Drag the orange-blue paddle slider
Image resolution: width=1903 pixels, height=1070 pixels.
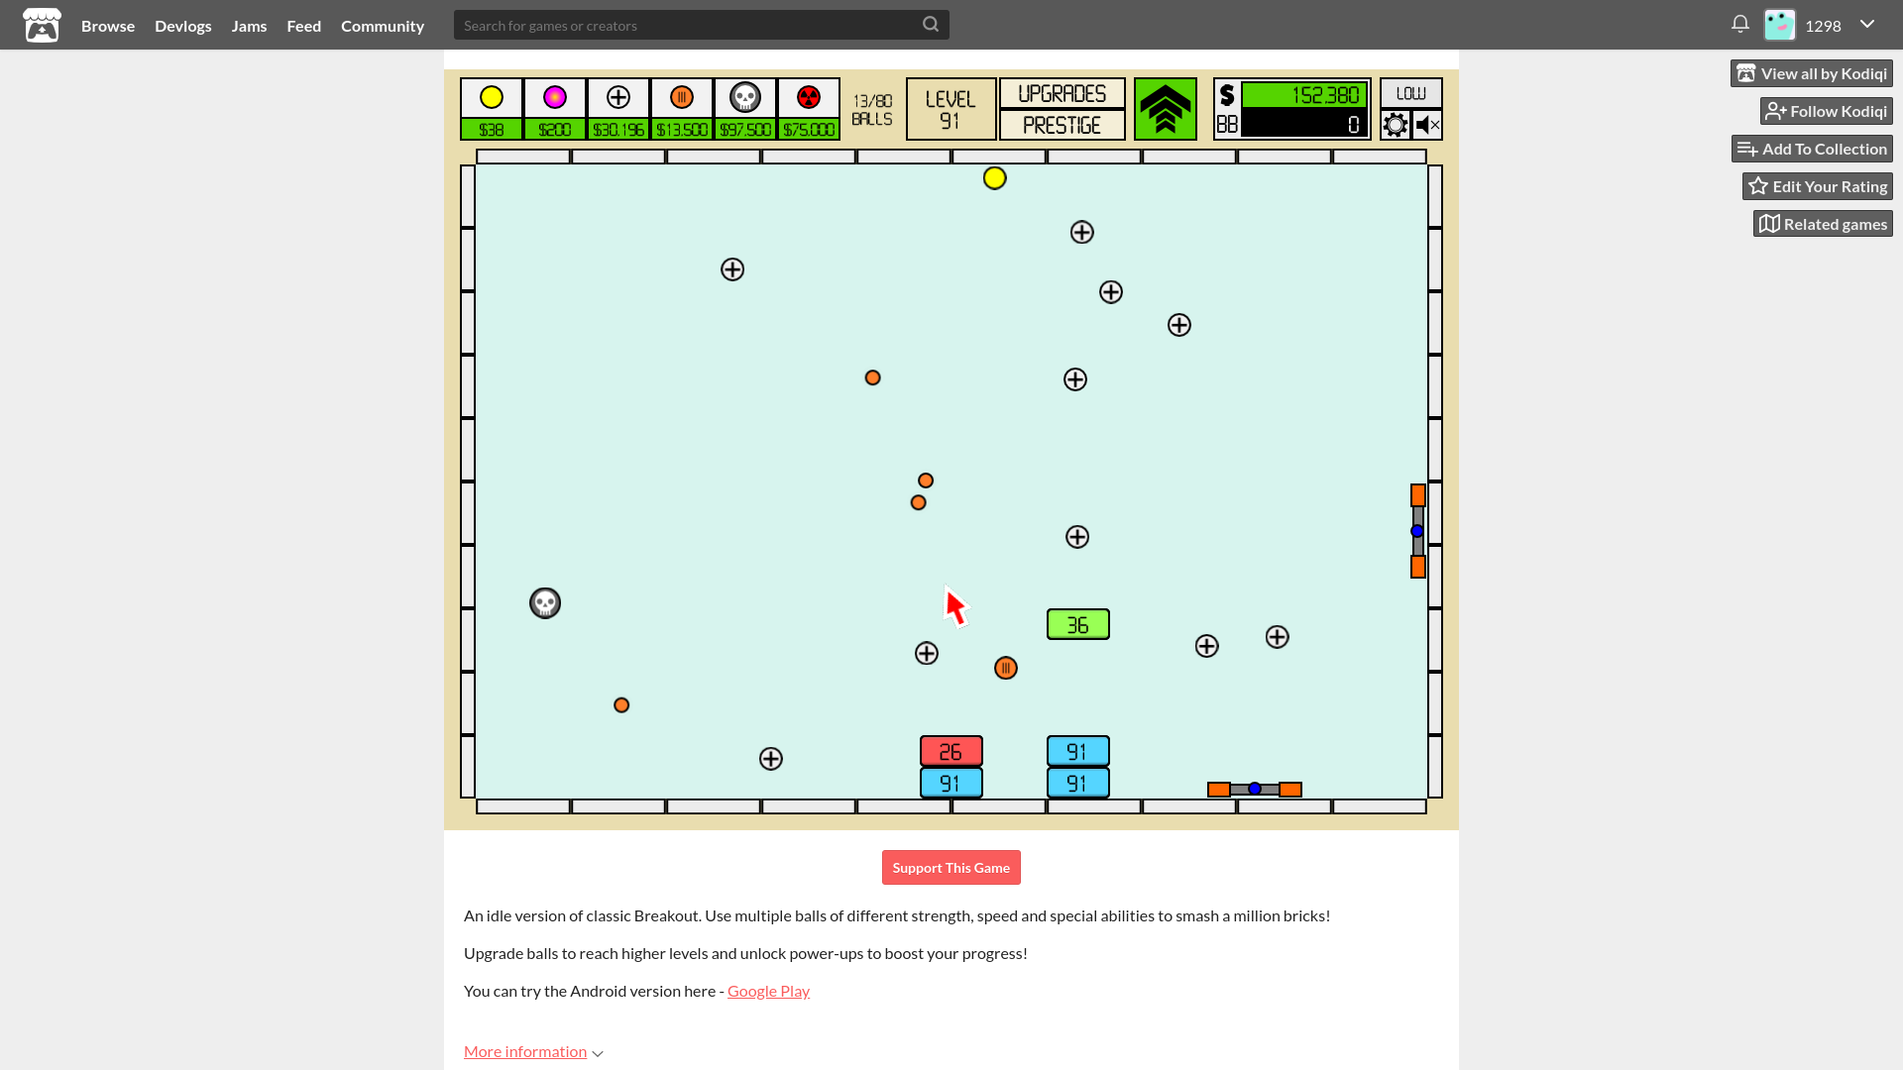click(x=1255, y=789)
